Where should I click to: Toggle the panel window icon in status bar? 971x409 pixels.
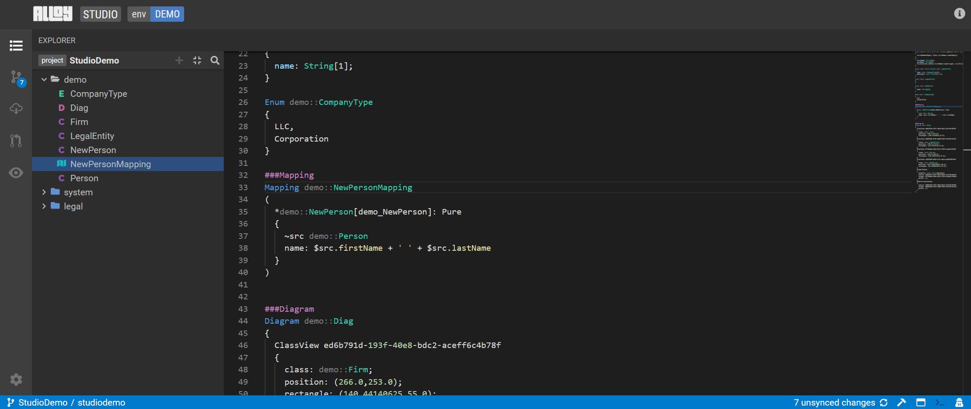click(921, 403)
